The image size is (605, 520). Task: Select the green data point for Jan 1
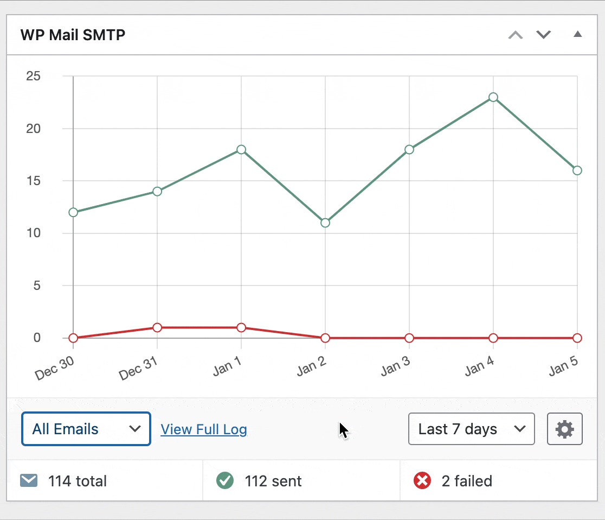241,149
